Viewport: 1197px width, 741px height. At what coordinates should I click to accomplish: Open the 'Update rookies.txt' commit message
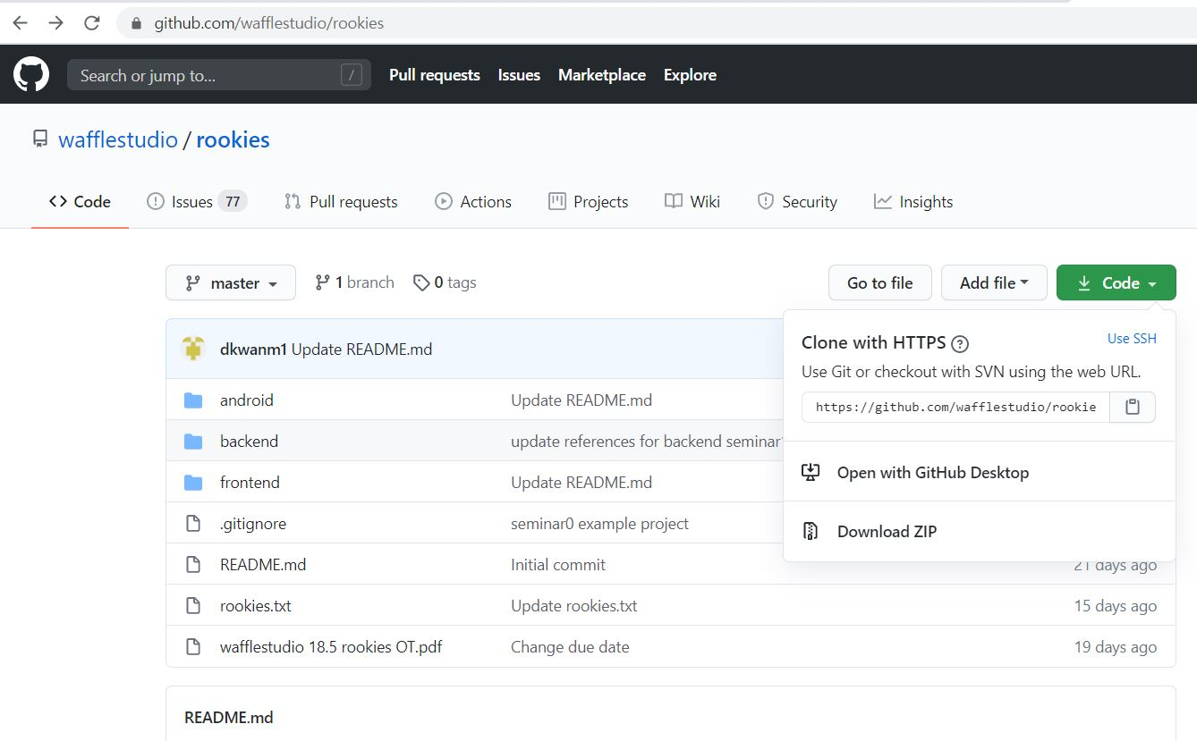(574, 606)
